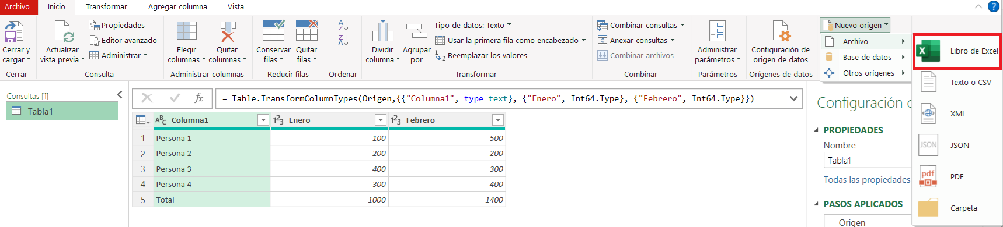Click the Conservar filas icon
The image size is (1003, 227).
(273, 31)
